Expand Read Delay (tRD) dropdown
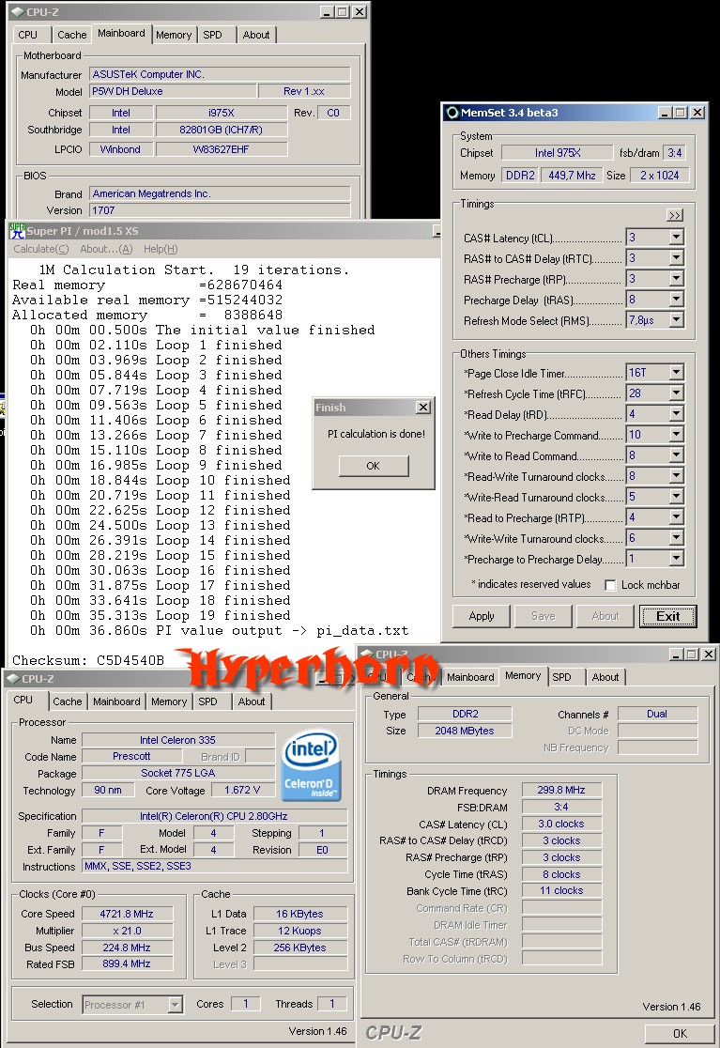This screenshot has height=1048, width=720. coord(677,414)
